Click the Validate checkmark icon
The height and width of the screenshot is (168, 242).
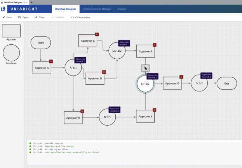click(52, 17)
